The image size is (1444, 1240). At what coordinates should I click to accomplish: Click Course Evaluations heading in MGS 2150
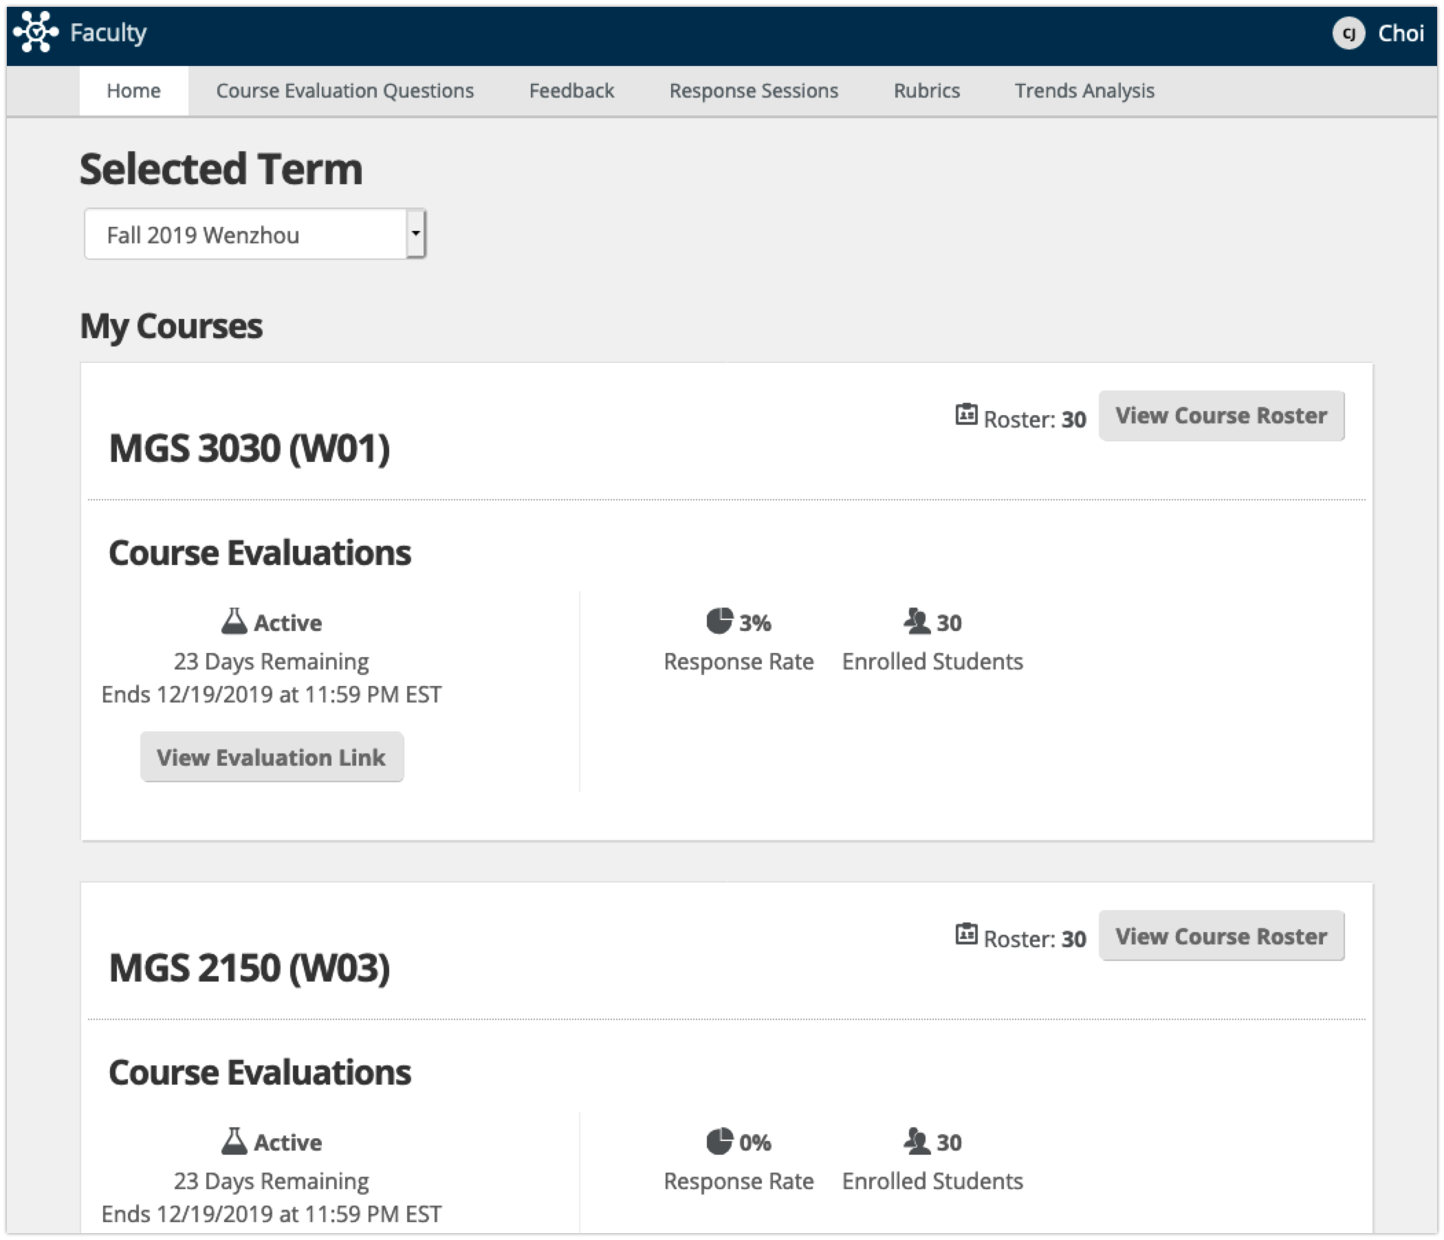coord(260,1072)
